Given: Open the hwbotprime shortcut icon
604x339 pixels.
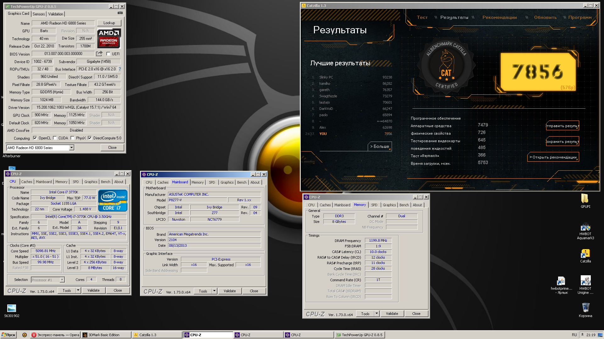Looking at the screenshot, I should pyautogui.click(x=561, y=285).
